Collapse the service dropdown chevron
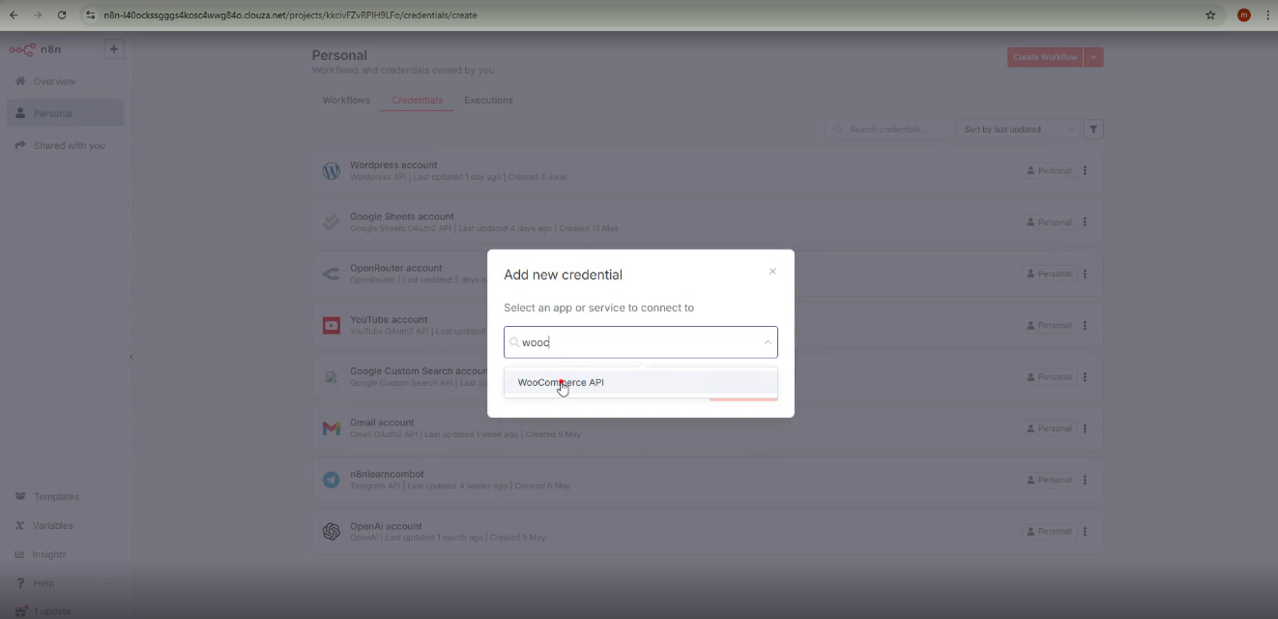The width and height of the screenshot is (1278, 619). 768,342
